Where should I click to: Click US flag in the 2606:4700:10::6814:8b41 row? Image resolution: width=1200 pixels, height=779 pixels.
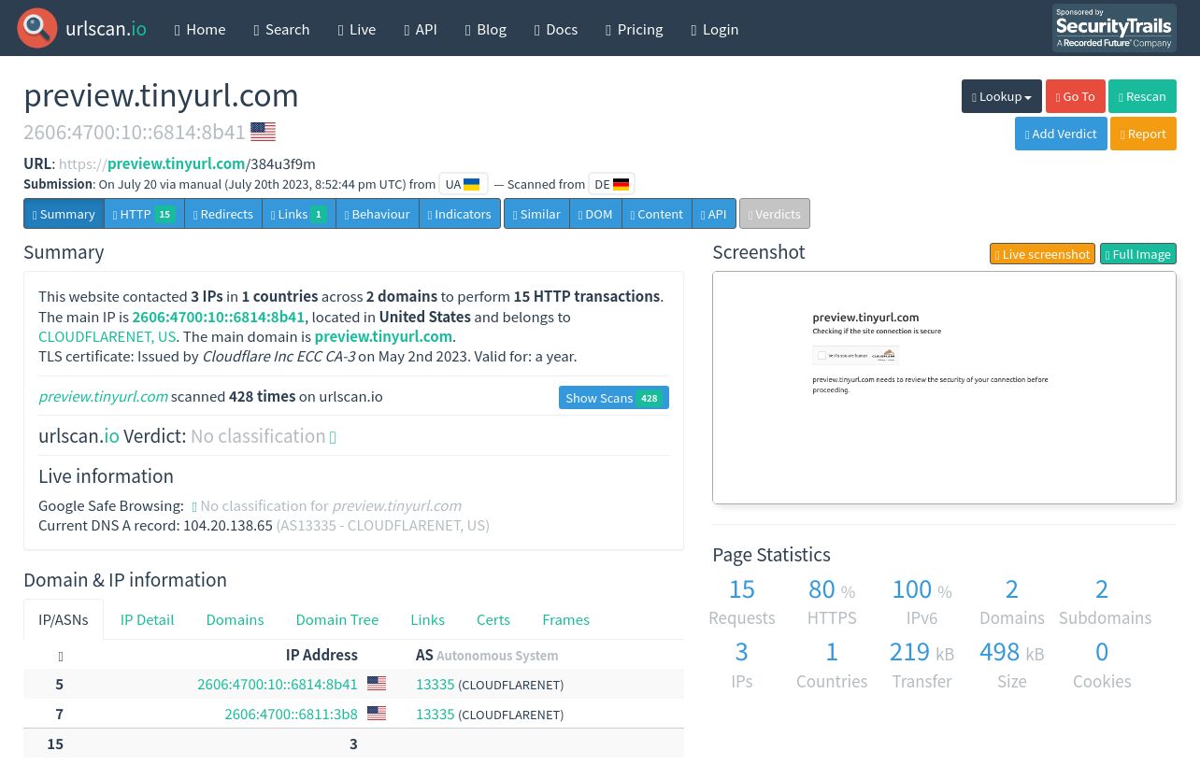(377, 684)
